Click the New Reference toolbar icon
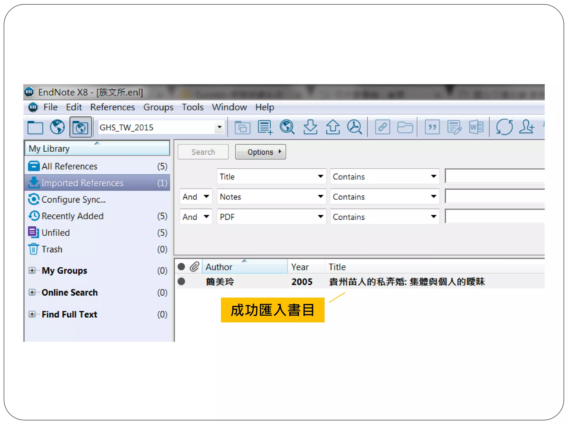 (x=265, y=127)
